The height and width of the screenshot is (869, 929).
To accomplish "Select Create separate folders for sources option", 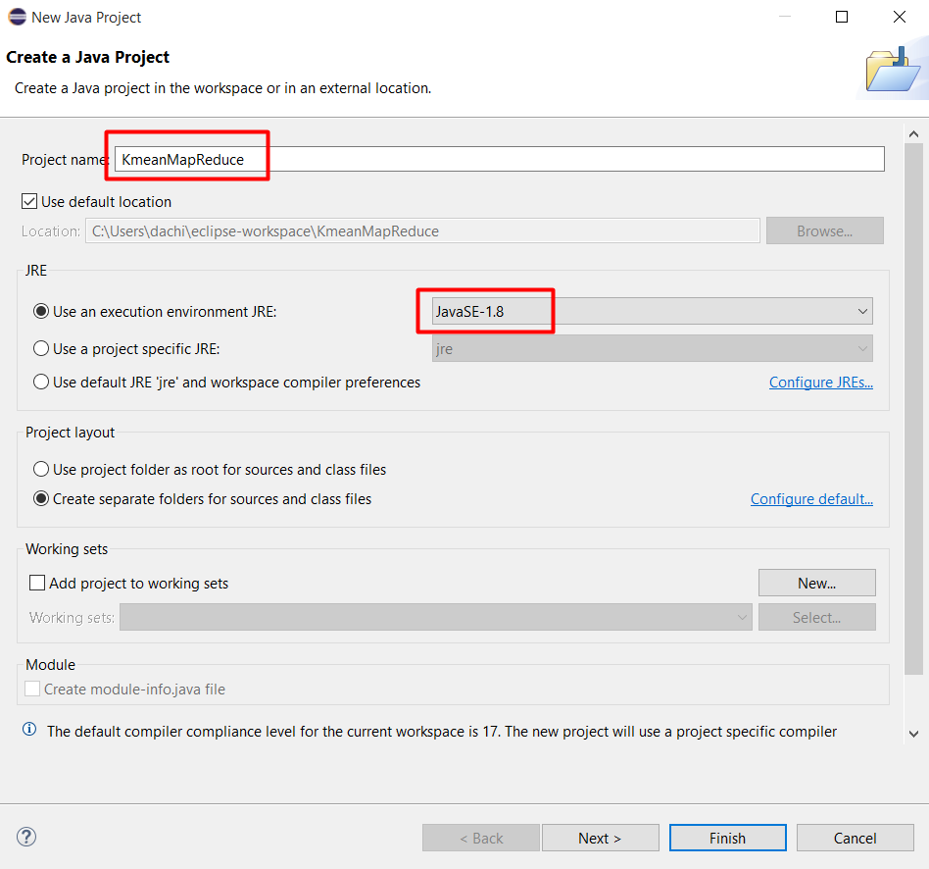I will click(x=41, y=498).
